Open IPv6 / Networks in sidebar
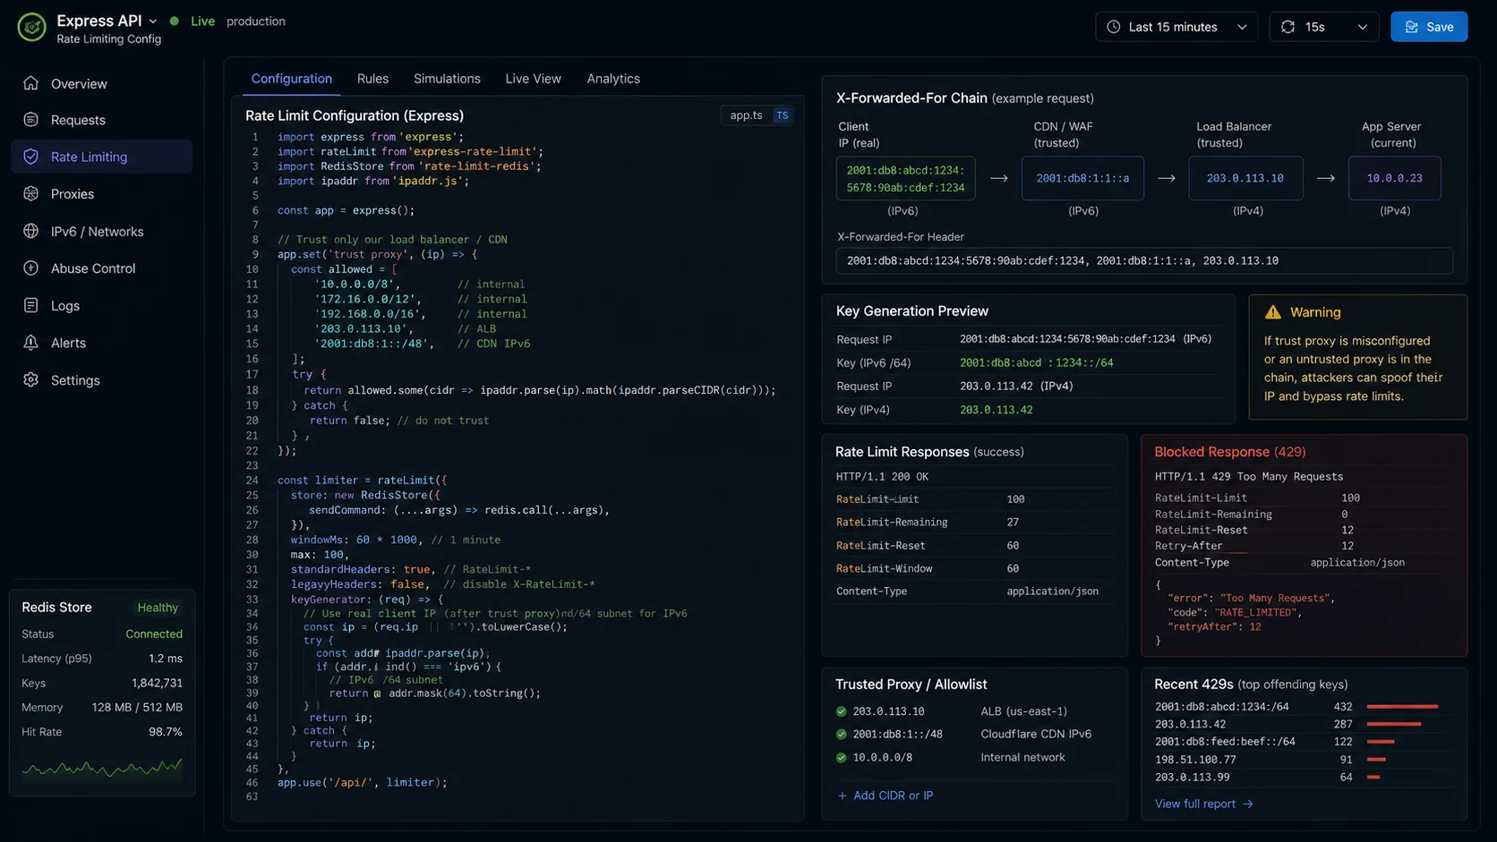The image size is (1497, 842). (x=101, y=231)
